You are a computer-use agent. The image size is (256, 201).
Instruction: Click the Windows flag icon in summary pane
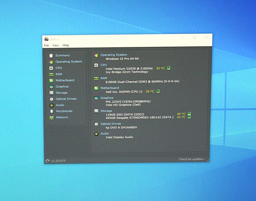(96, 55)
